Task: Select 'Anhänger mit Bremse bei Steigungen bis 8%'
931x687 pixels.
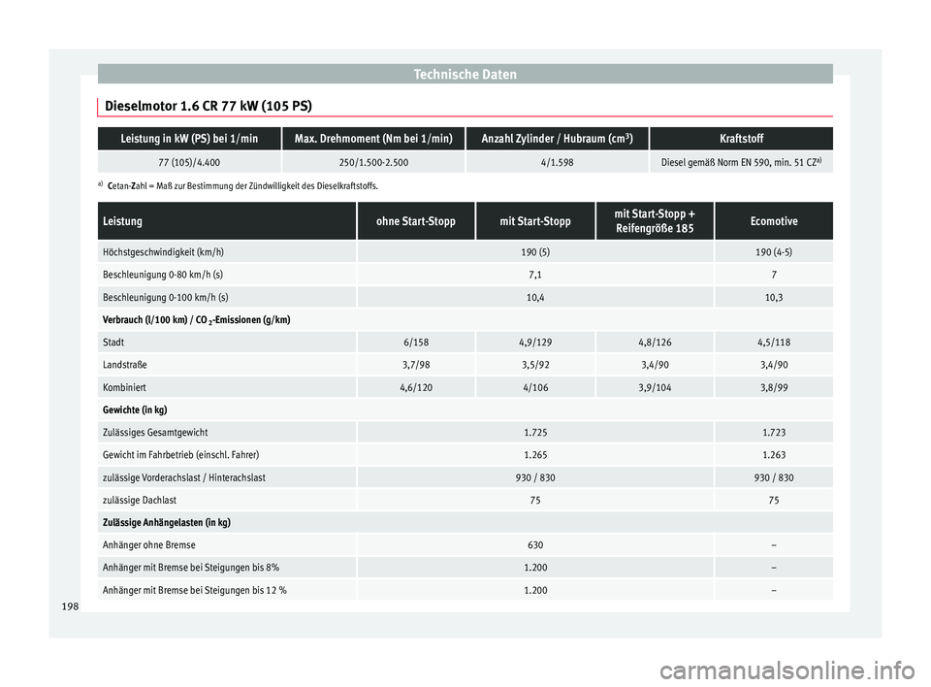Action: (x=191, y=568)
